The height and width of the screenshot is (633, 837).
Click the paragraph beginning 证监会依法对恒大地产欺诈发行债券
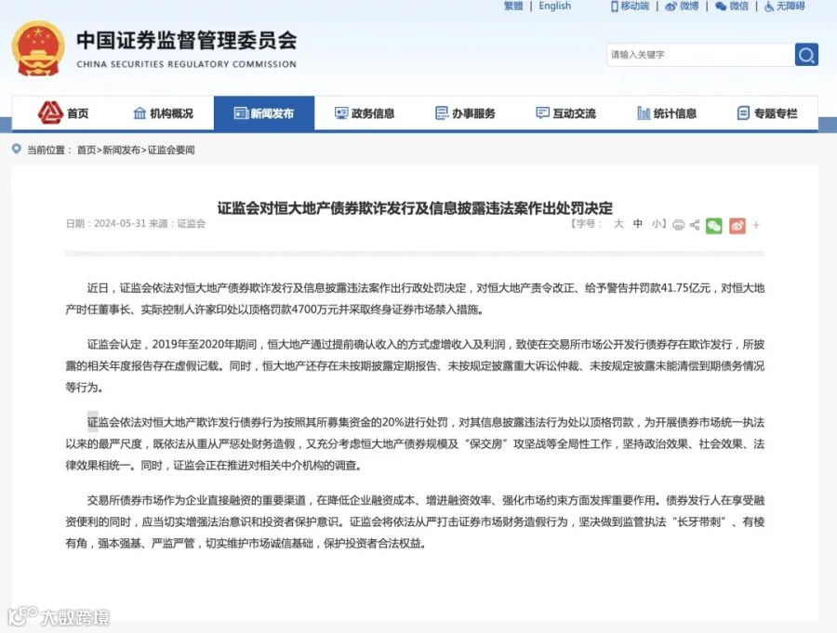pyautogui.click(x=415, y=443)
